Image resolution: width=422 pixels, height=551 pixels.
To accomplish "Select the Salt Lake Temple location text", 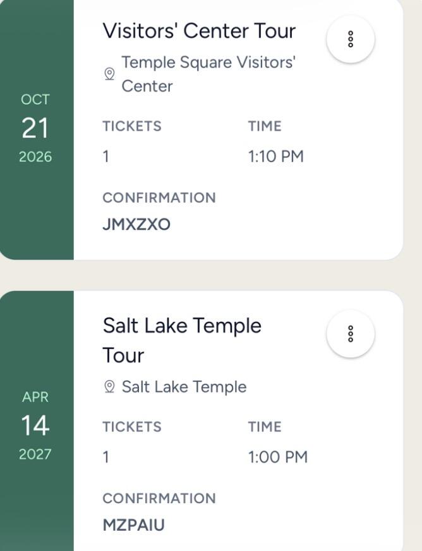I will click(184, 387).
